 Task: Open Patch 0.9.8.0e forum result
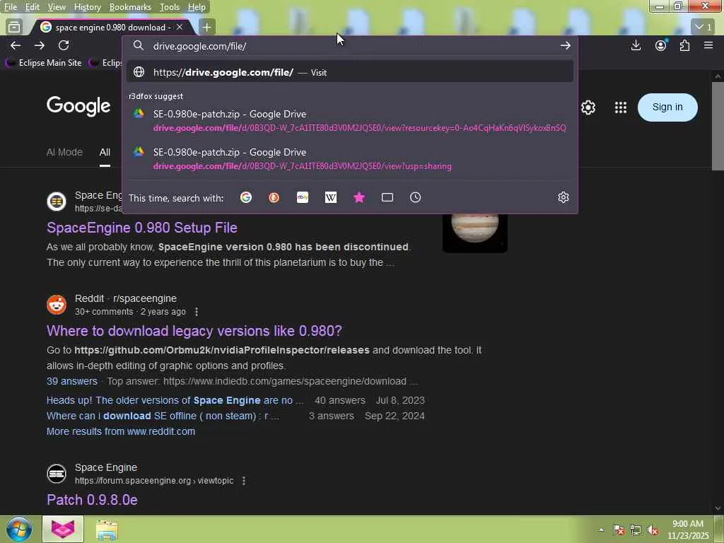coord(92,500)
